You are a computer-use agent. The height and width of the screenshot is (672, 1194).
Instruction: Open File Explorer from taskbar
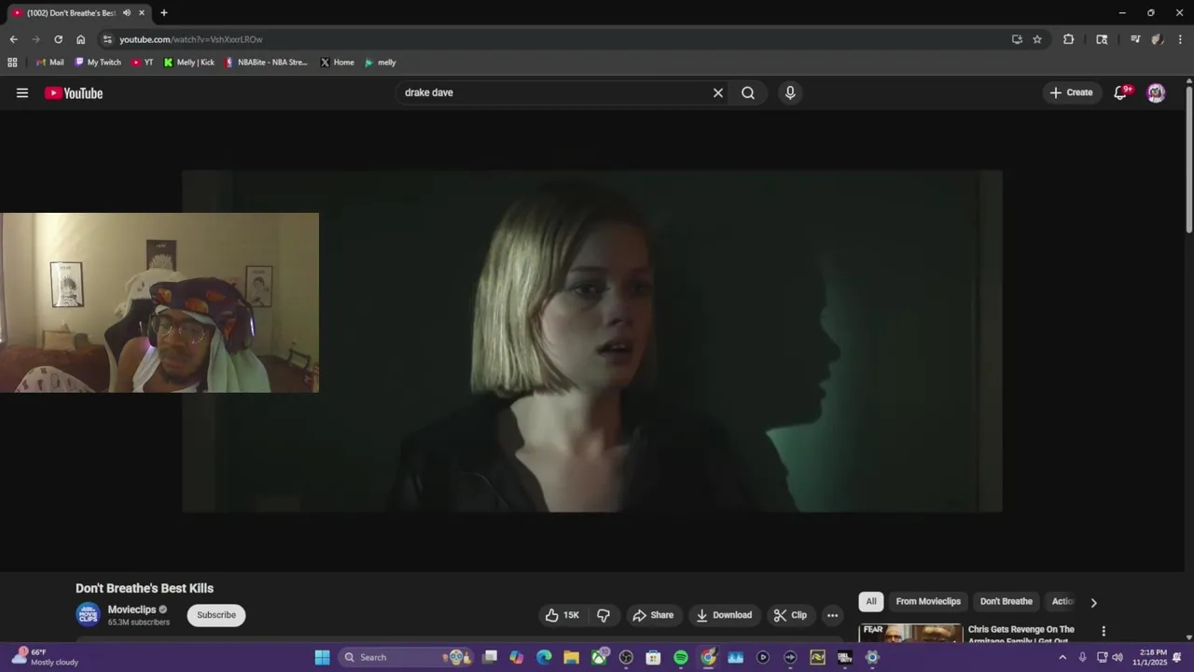(x=571, y=657)
